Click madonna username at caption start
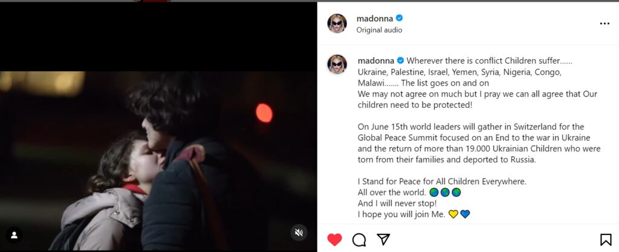This screenshot has height=252, width=619. 376,61
